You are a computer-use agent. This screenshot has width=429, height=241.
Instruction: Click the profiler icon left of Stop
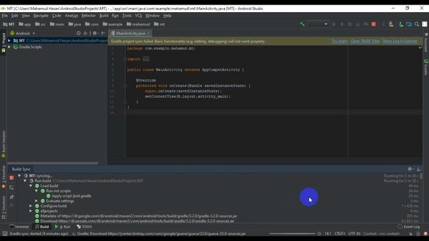point(366,24)
